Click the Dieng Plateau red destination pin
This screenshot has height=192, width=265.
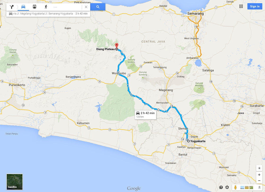(117, 46)
